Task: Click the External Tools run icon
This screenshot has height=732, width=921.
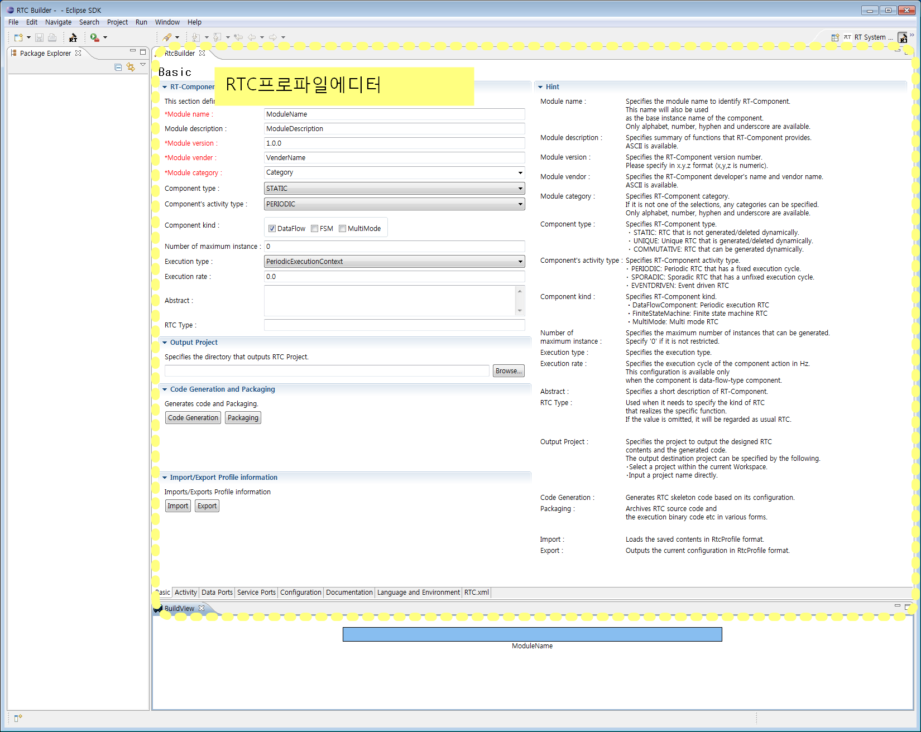Action: [94, 37]
